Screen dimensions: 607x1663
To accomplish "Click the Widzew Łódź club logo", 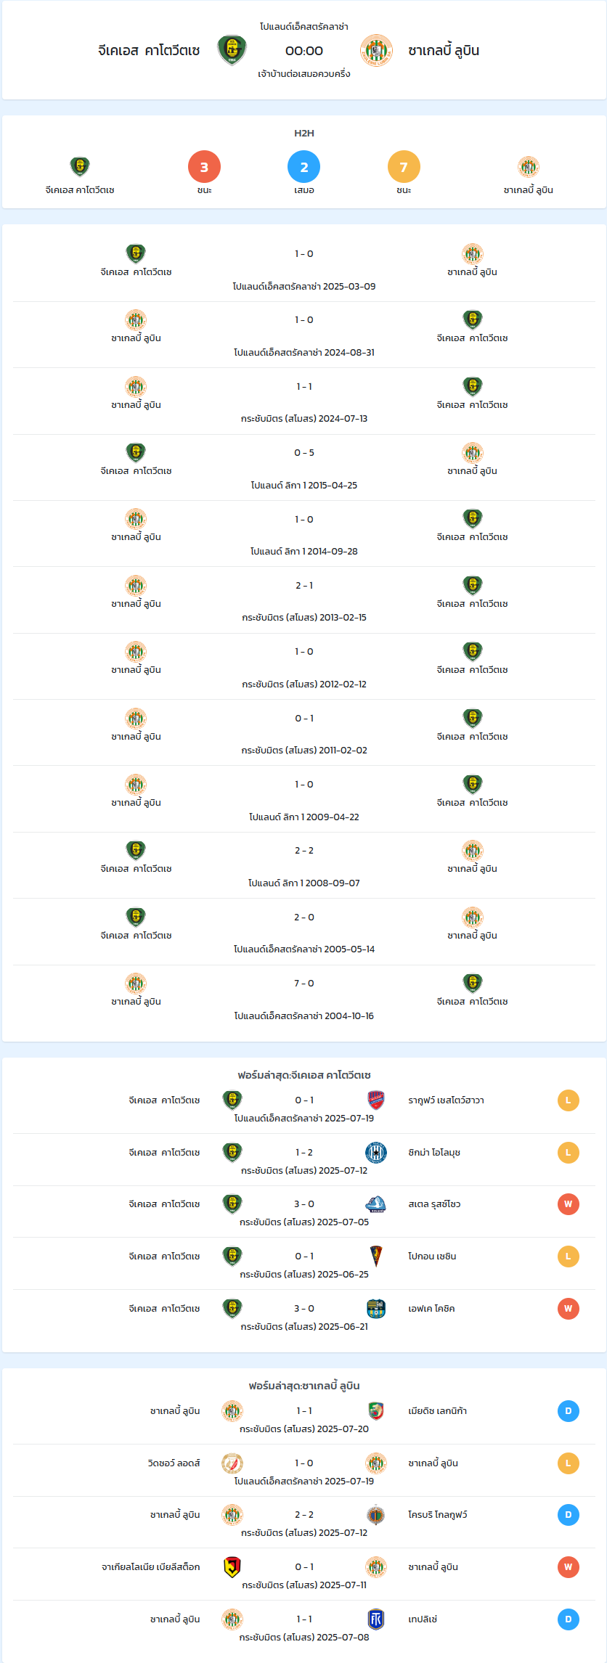I will click(232, 1463).
